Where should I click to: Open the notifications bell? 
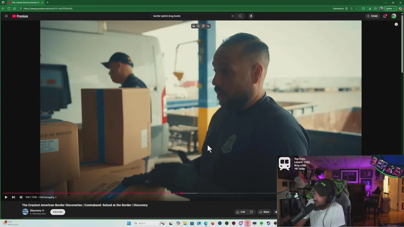385,16
